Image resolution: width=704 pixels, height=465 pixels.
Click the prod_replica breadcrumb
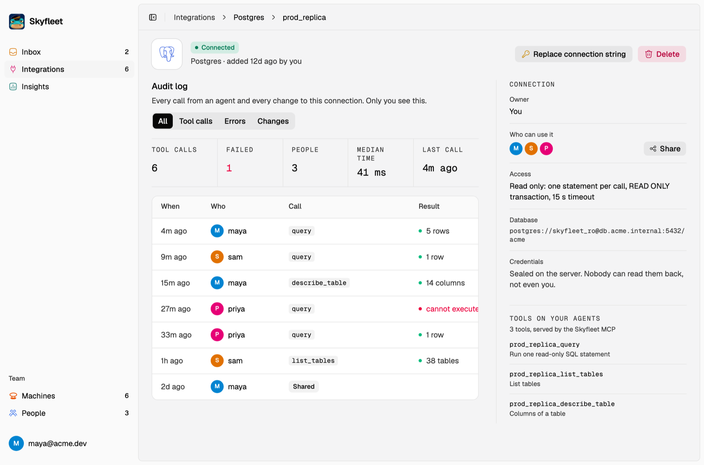pos(304,17)
